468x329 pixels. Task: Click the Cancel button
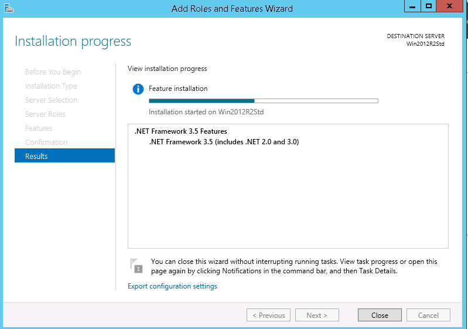tap(428, 315)
